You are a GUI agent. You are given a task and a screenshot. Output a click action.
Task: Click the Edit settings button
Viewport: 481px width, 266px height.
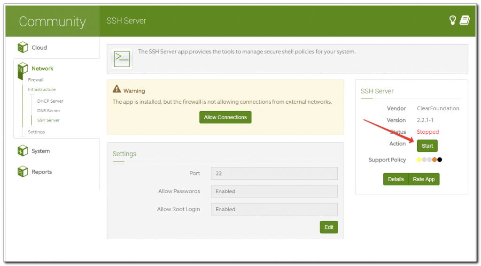[x=329, y=227]
